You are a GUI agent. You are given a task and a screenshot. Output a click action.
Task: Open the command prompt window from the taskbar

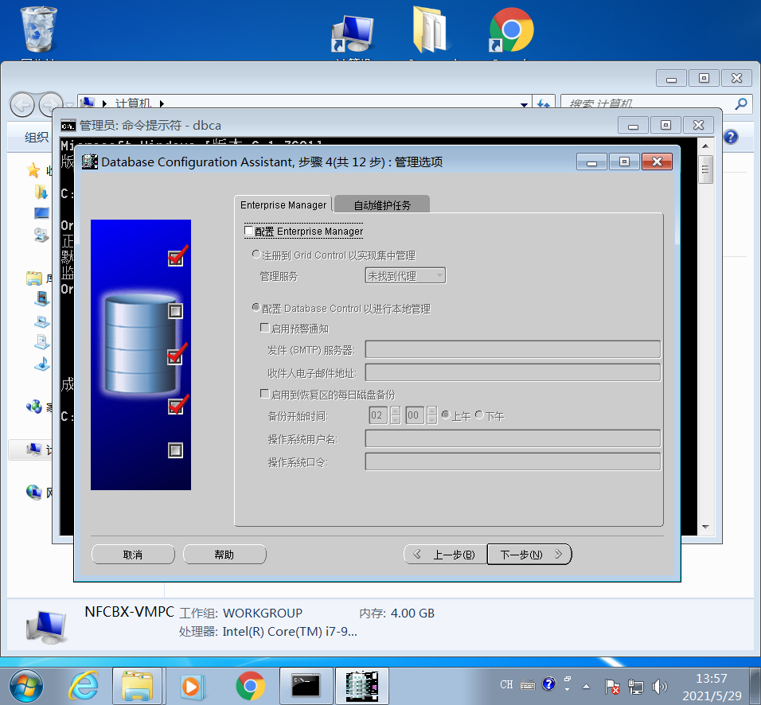coord(306,684)
